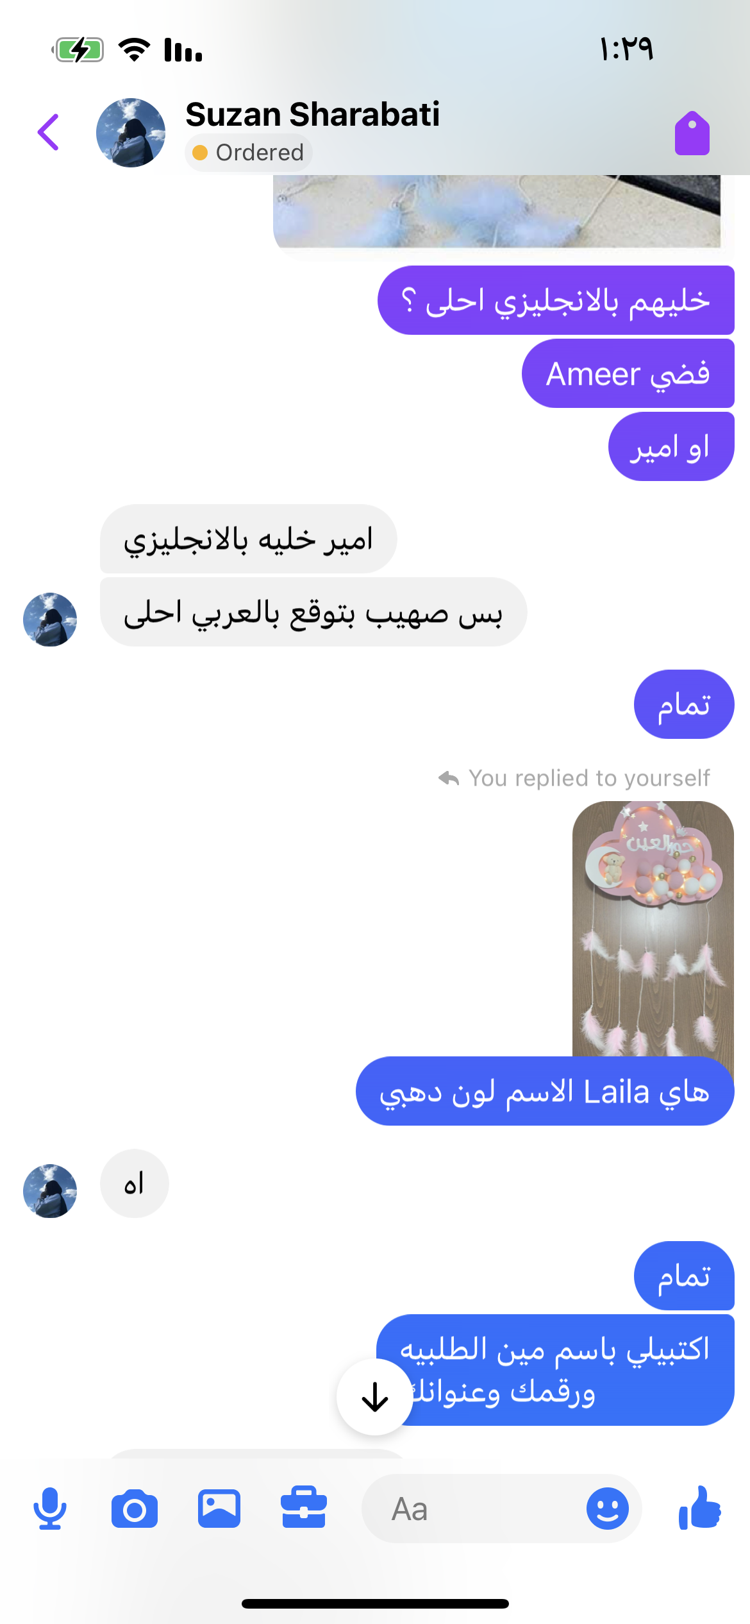Select the Laila gold name message bubble
The width and height of the screenshot is (750, 1624).
coord(545,1092)
